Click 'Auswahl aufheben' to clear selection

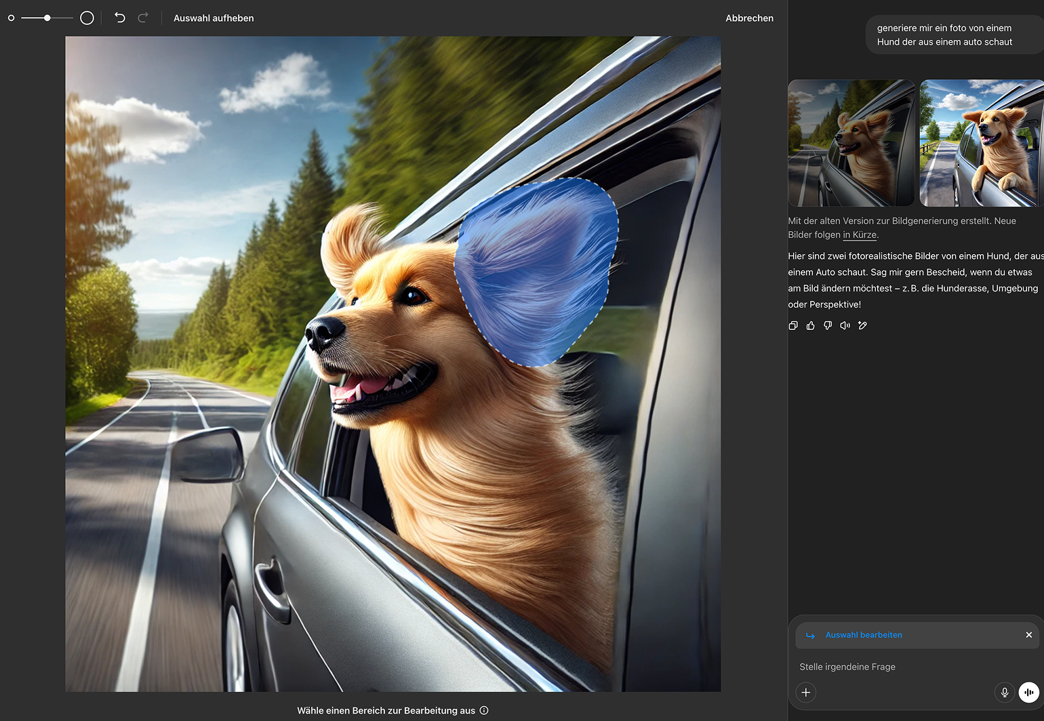(x=214, y=18)
